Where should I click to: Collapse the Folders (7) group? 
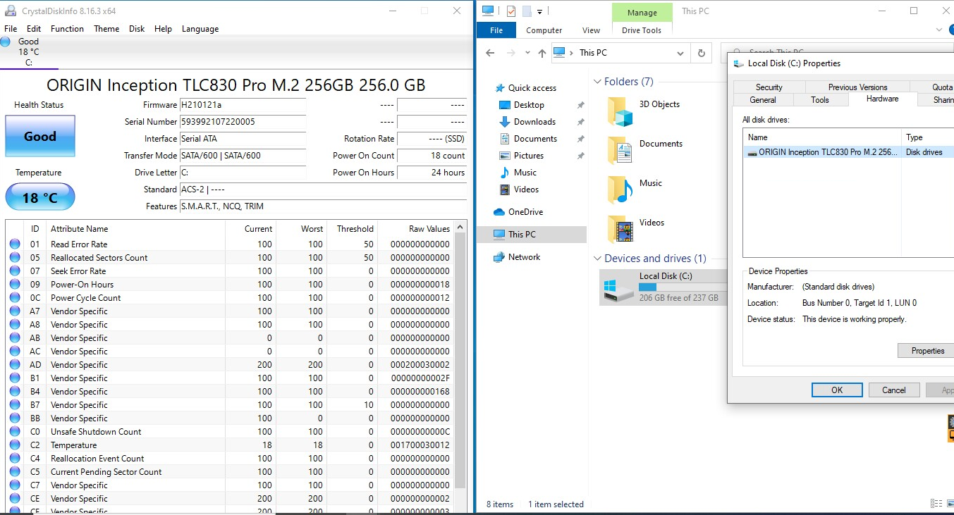click(x=598, y=82)
